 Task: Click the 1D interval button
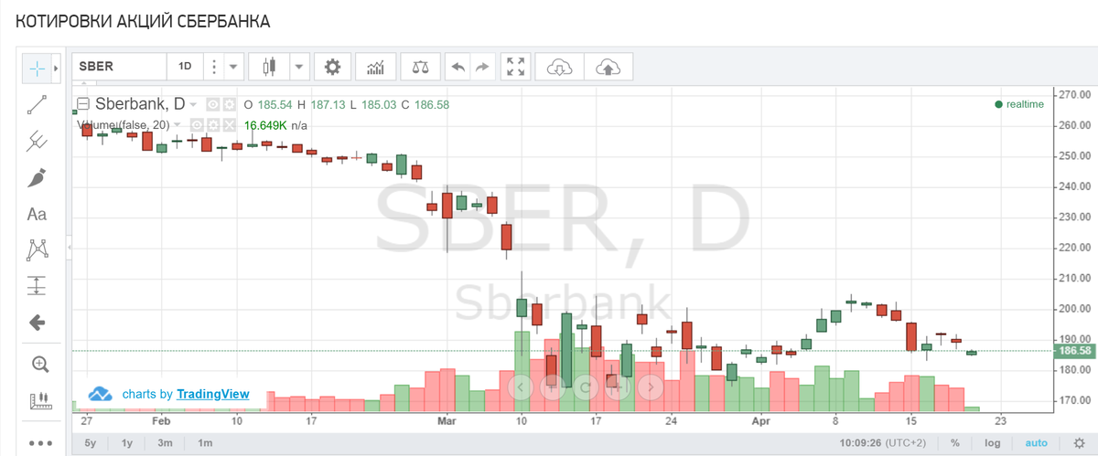(x=185, y=67)
